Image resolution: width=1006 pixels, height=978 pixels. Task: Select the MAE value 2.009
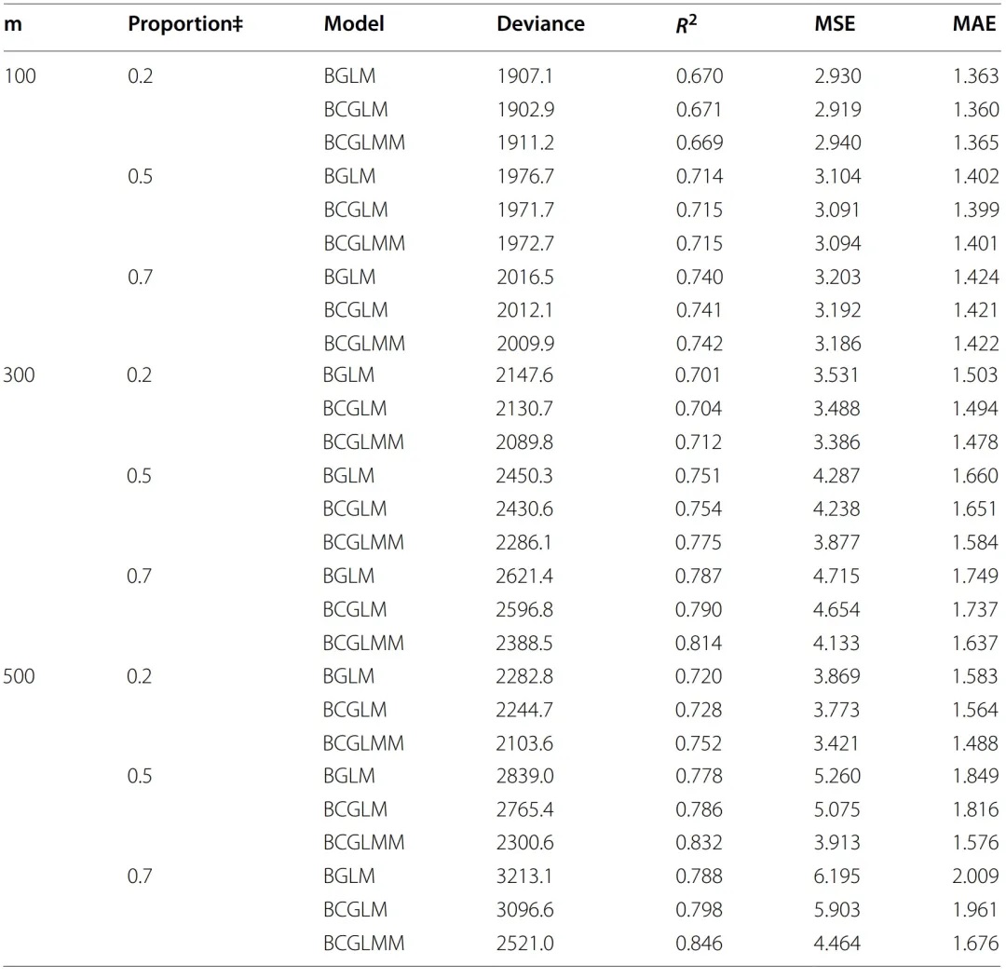(x=975, y=876)
